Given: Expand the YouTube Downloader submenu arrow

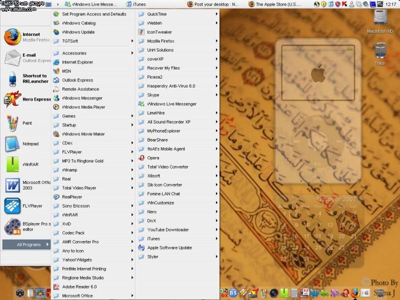Looking at the screenshot, I should pyautogui.click(x=216, y=229).
